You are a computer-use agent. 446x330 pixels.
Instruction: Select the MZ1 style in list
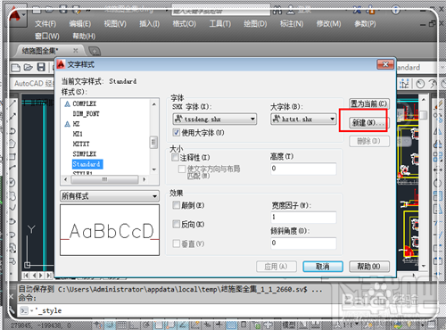pyautogui.click(x=78, y=134)
